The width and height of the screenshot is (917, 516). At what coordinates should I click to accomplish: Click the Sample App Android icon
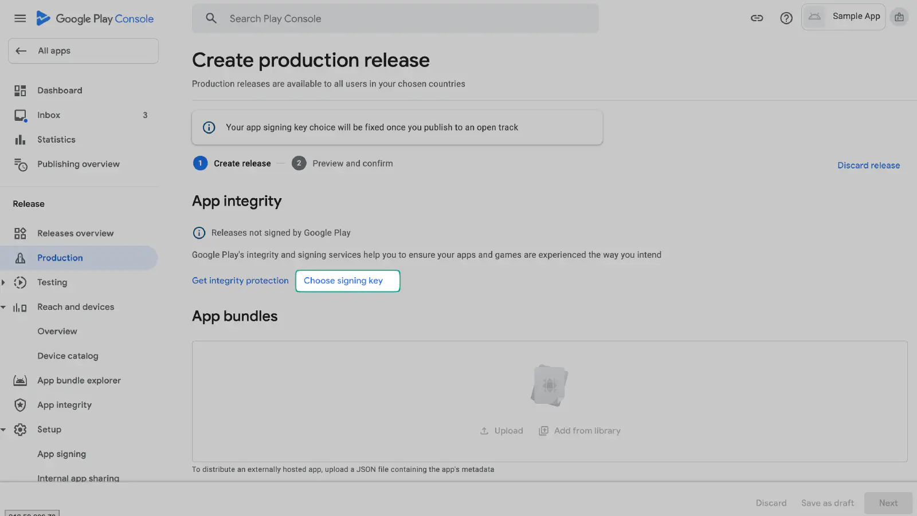[x=814, y=17]
